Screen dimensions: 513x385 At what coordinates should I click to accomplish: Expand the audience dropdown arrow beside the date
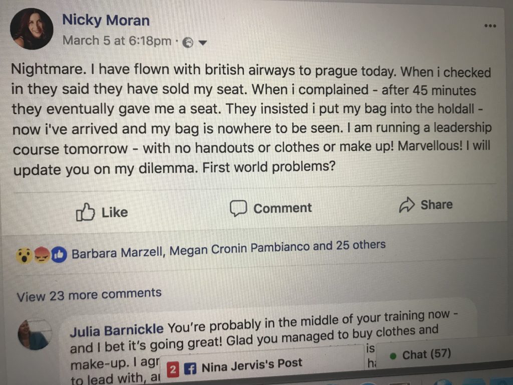202,43
